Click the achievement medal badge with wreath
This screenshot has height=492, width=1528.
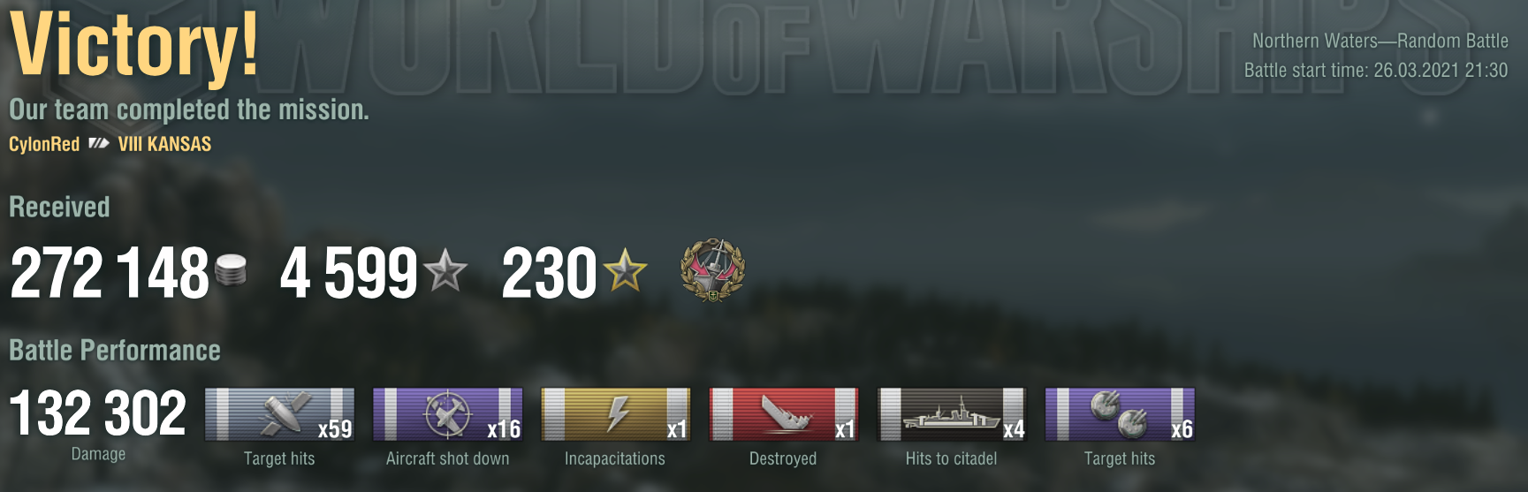click(713, 270)
